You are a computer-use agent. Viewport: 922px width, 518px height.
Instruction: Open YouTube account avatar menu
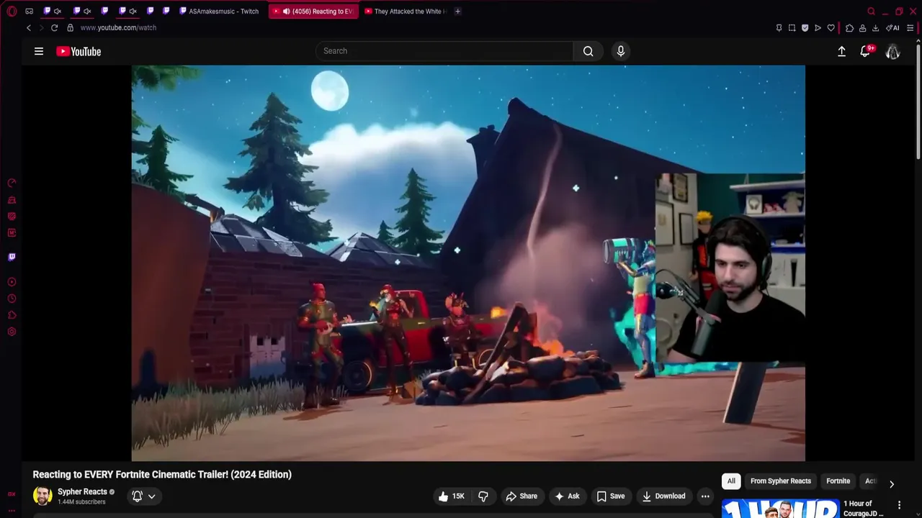pyautogui.click(x=893, y=51)
